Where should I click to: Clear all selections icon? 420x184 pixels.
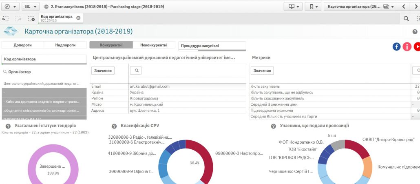point(31,18)
